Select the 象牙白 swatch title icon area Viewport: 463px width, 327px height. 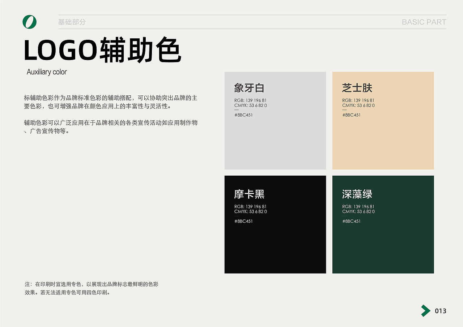249,88
